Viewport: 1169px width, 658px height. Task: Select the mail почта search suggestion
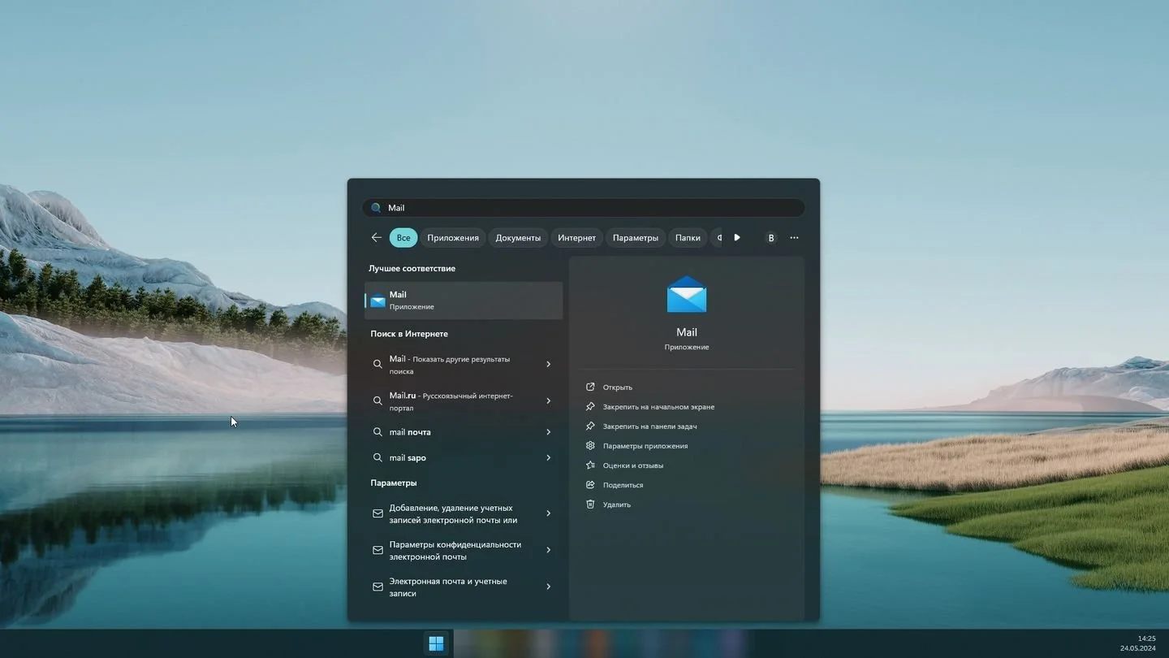pos(464,432)
